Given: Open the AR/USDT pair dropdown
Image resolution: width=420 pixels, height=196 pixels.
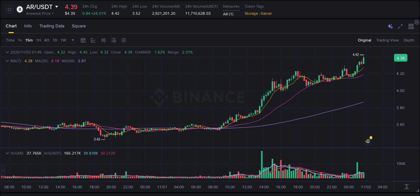Looking at the screenshot, I should (x=56, y=6).
